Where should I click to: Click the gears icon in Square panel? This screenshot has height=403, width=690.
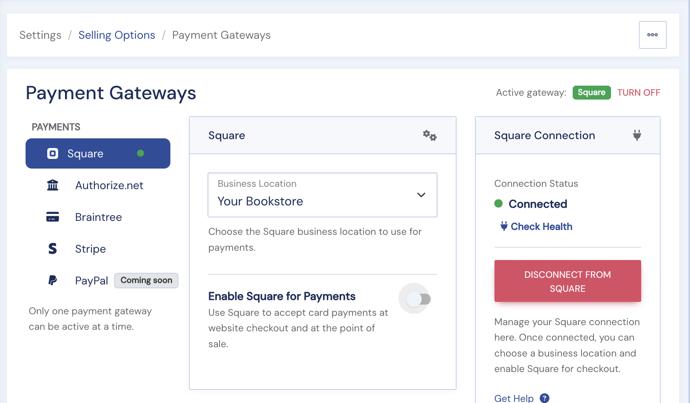pos(429,136)
